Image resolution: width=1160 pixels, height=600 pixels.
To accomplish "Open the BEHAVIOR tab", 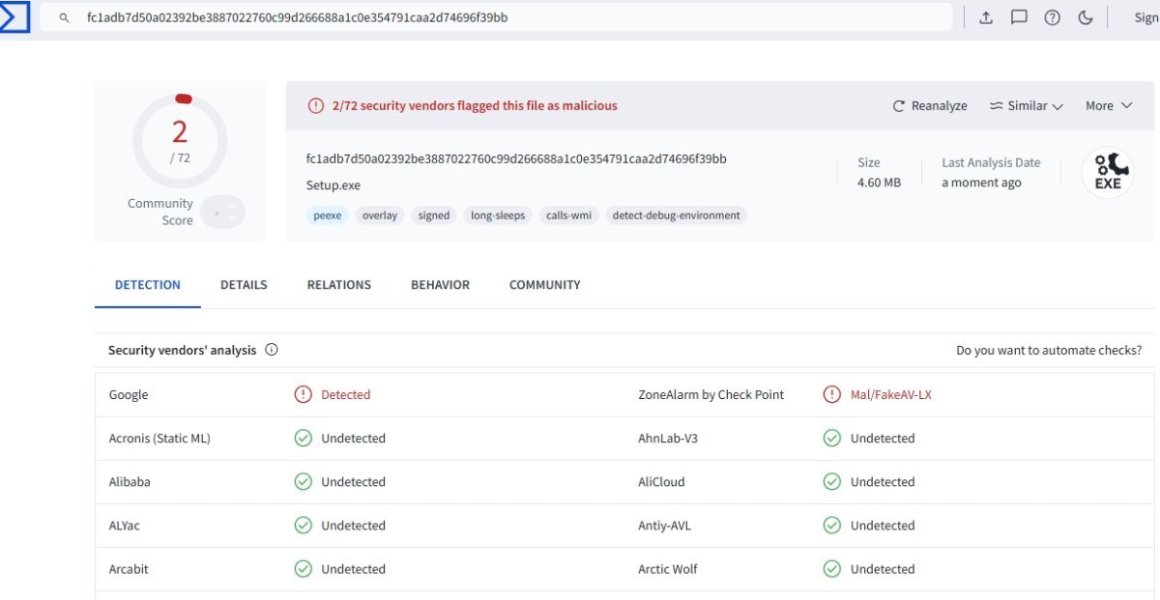I will pyautogui.click(x=440, y=285).
